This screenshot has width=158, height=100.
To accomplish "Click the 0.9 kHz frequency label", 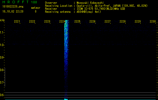I will [2, 57].
